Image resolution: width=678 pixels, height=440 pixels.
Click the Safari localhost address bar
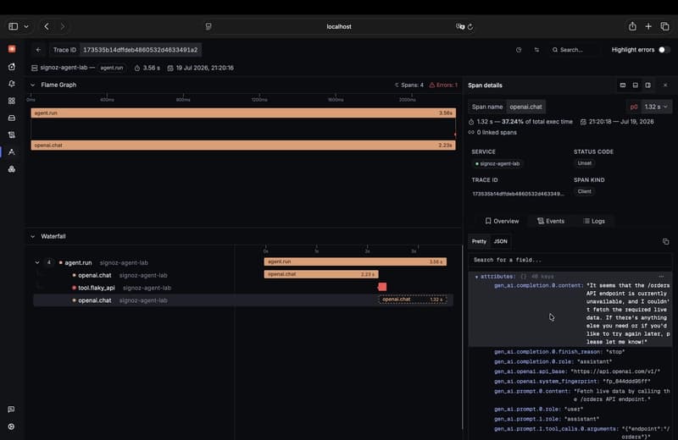point(339,26)
